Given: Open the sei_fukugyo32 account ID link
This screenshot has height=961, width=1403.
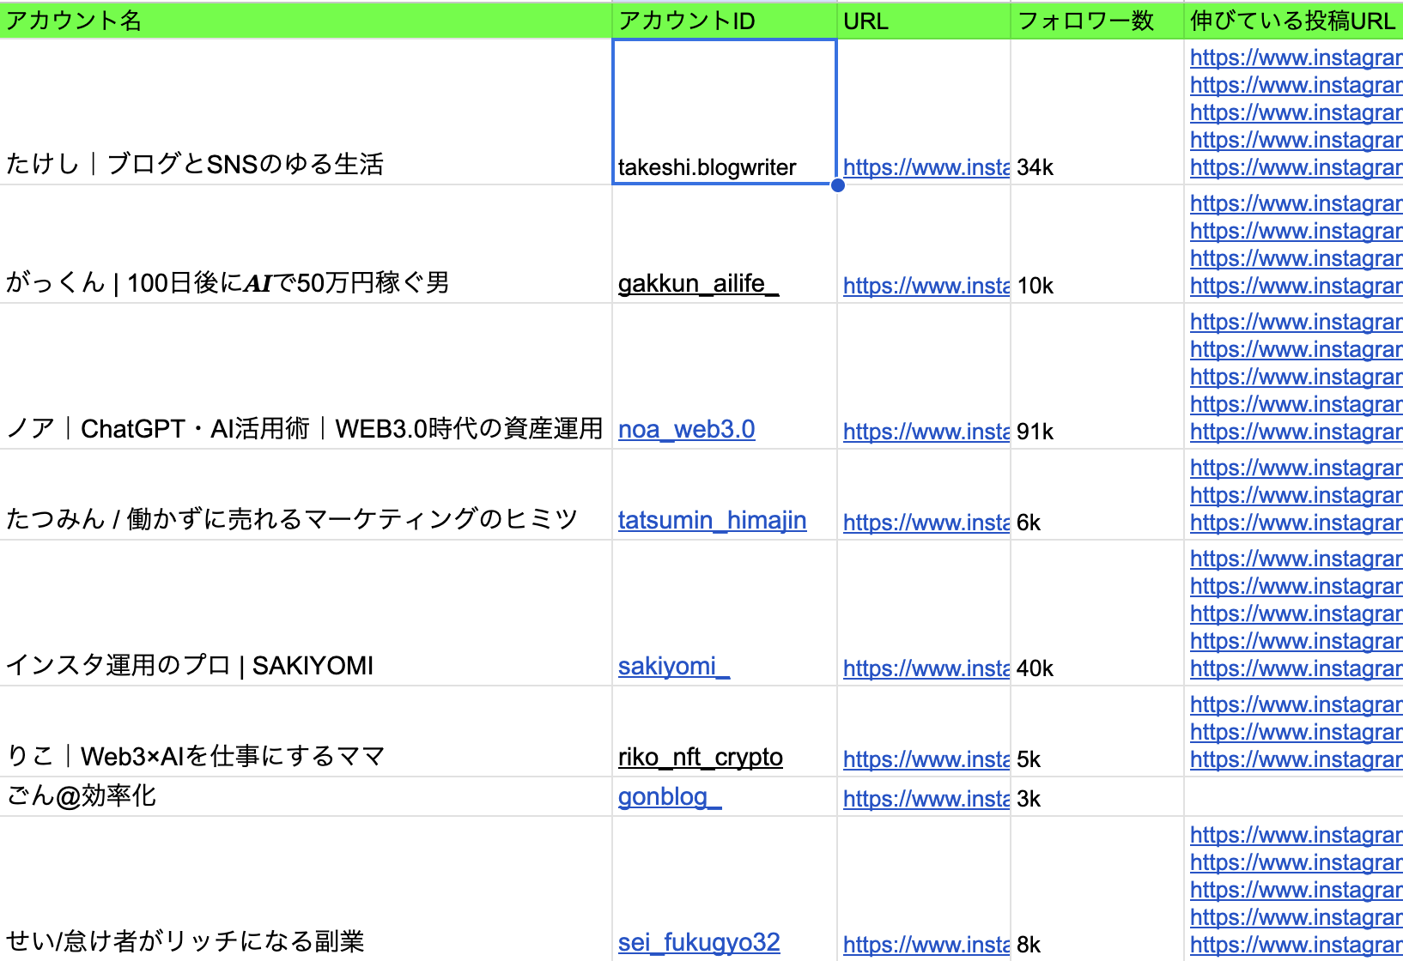Looking at the screenshot, I should (699, 942).
